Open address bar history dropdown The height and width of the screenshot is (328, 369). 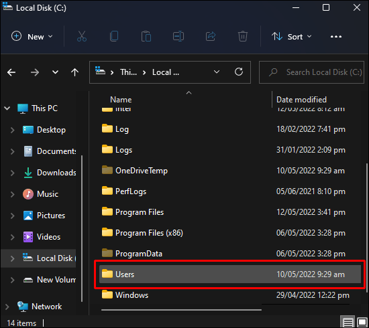(x=217, y=72)
